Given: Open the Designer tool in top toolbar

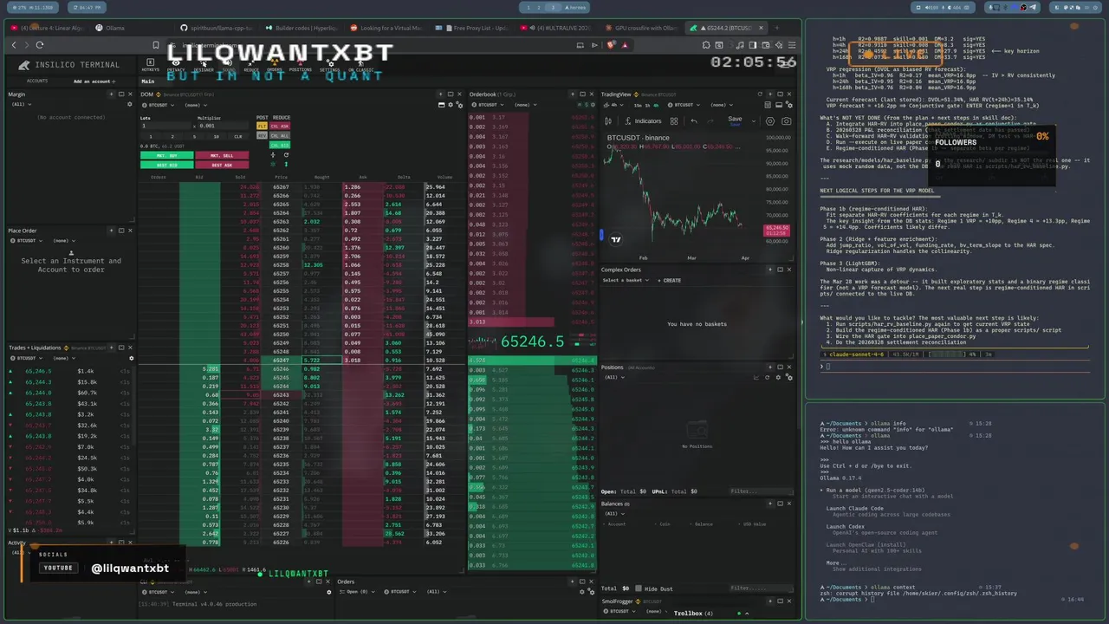Looking at the screenshot, I should [x=204, y=62].
